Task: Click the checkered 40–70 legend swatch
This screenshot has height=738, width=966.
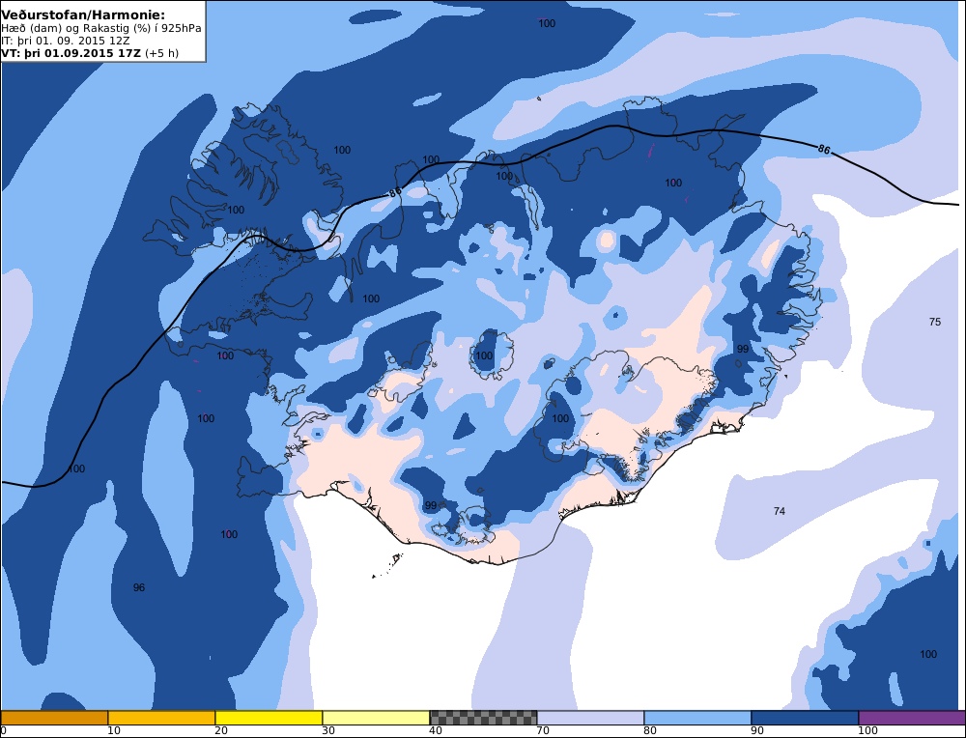Action: click(483, 718)
